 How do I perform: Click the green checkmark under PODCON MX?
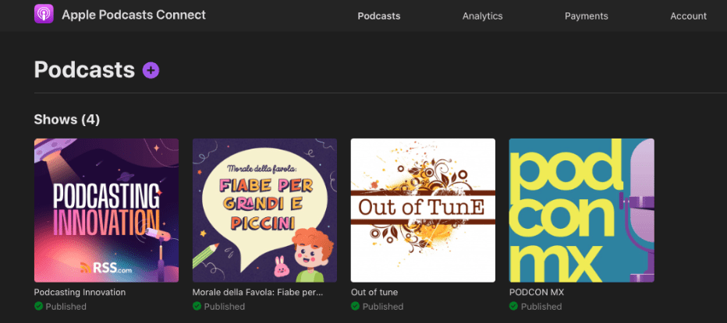tap(513, 306)
